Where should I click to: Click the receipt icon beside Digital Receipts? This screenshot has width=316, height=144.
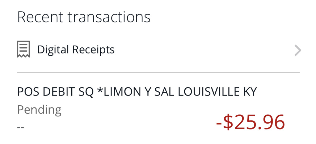point(23,49)
